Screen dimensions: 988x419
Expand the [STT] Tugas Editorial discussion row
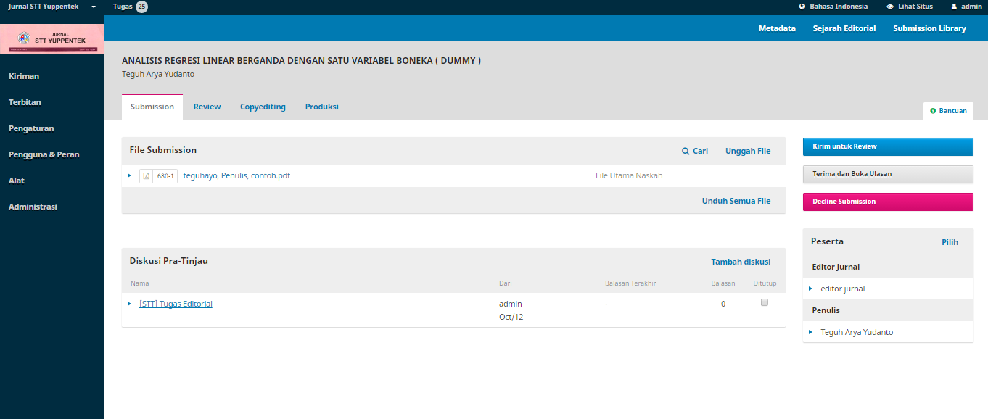(129, 304)
